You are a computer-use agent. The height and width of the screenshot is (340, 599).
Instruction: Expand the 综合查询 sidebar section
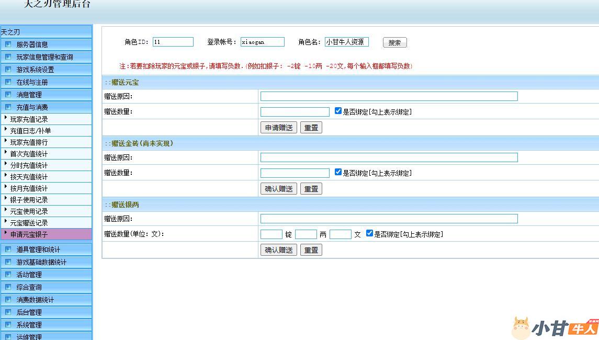(x=29, y=287)
